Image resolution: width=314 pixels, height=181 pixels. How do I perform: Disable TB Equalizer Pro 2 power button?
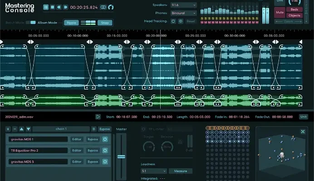[x=105, y=151]
